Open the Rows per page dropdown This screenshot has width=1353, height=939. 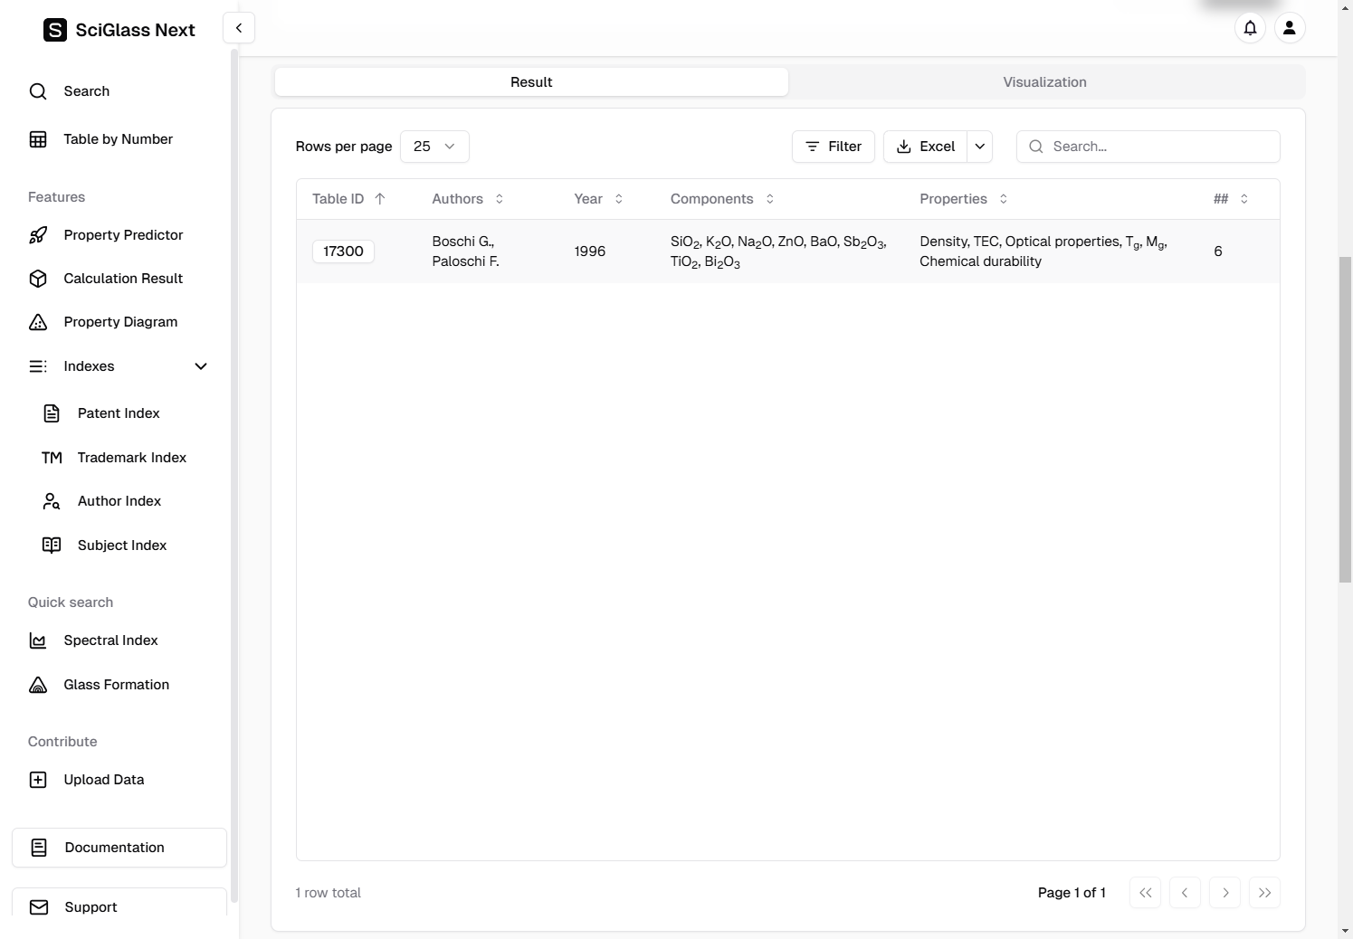434,147
